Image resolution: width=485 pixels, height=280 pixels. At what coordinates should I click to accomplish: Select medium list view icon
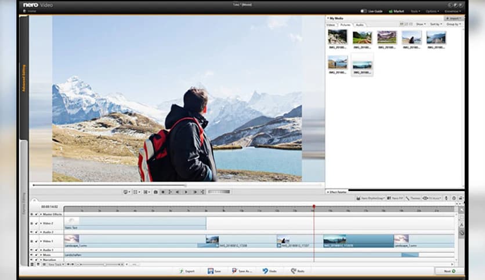pyautogui.click(x=407, y=24)
